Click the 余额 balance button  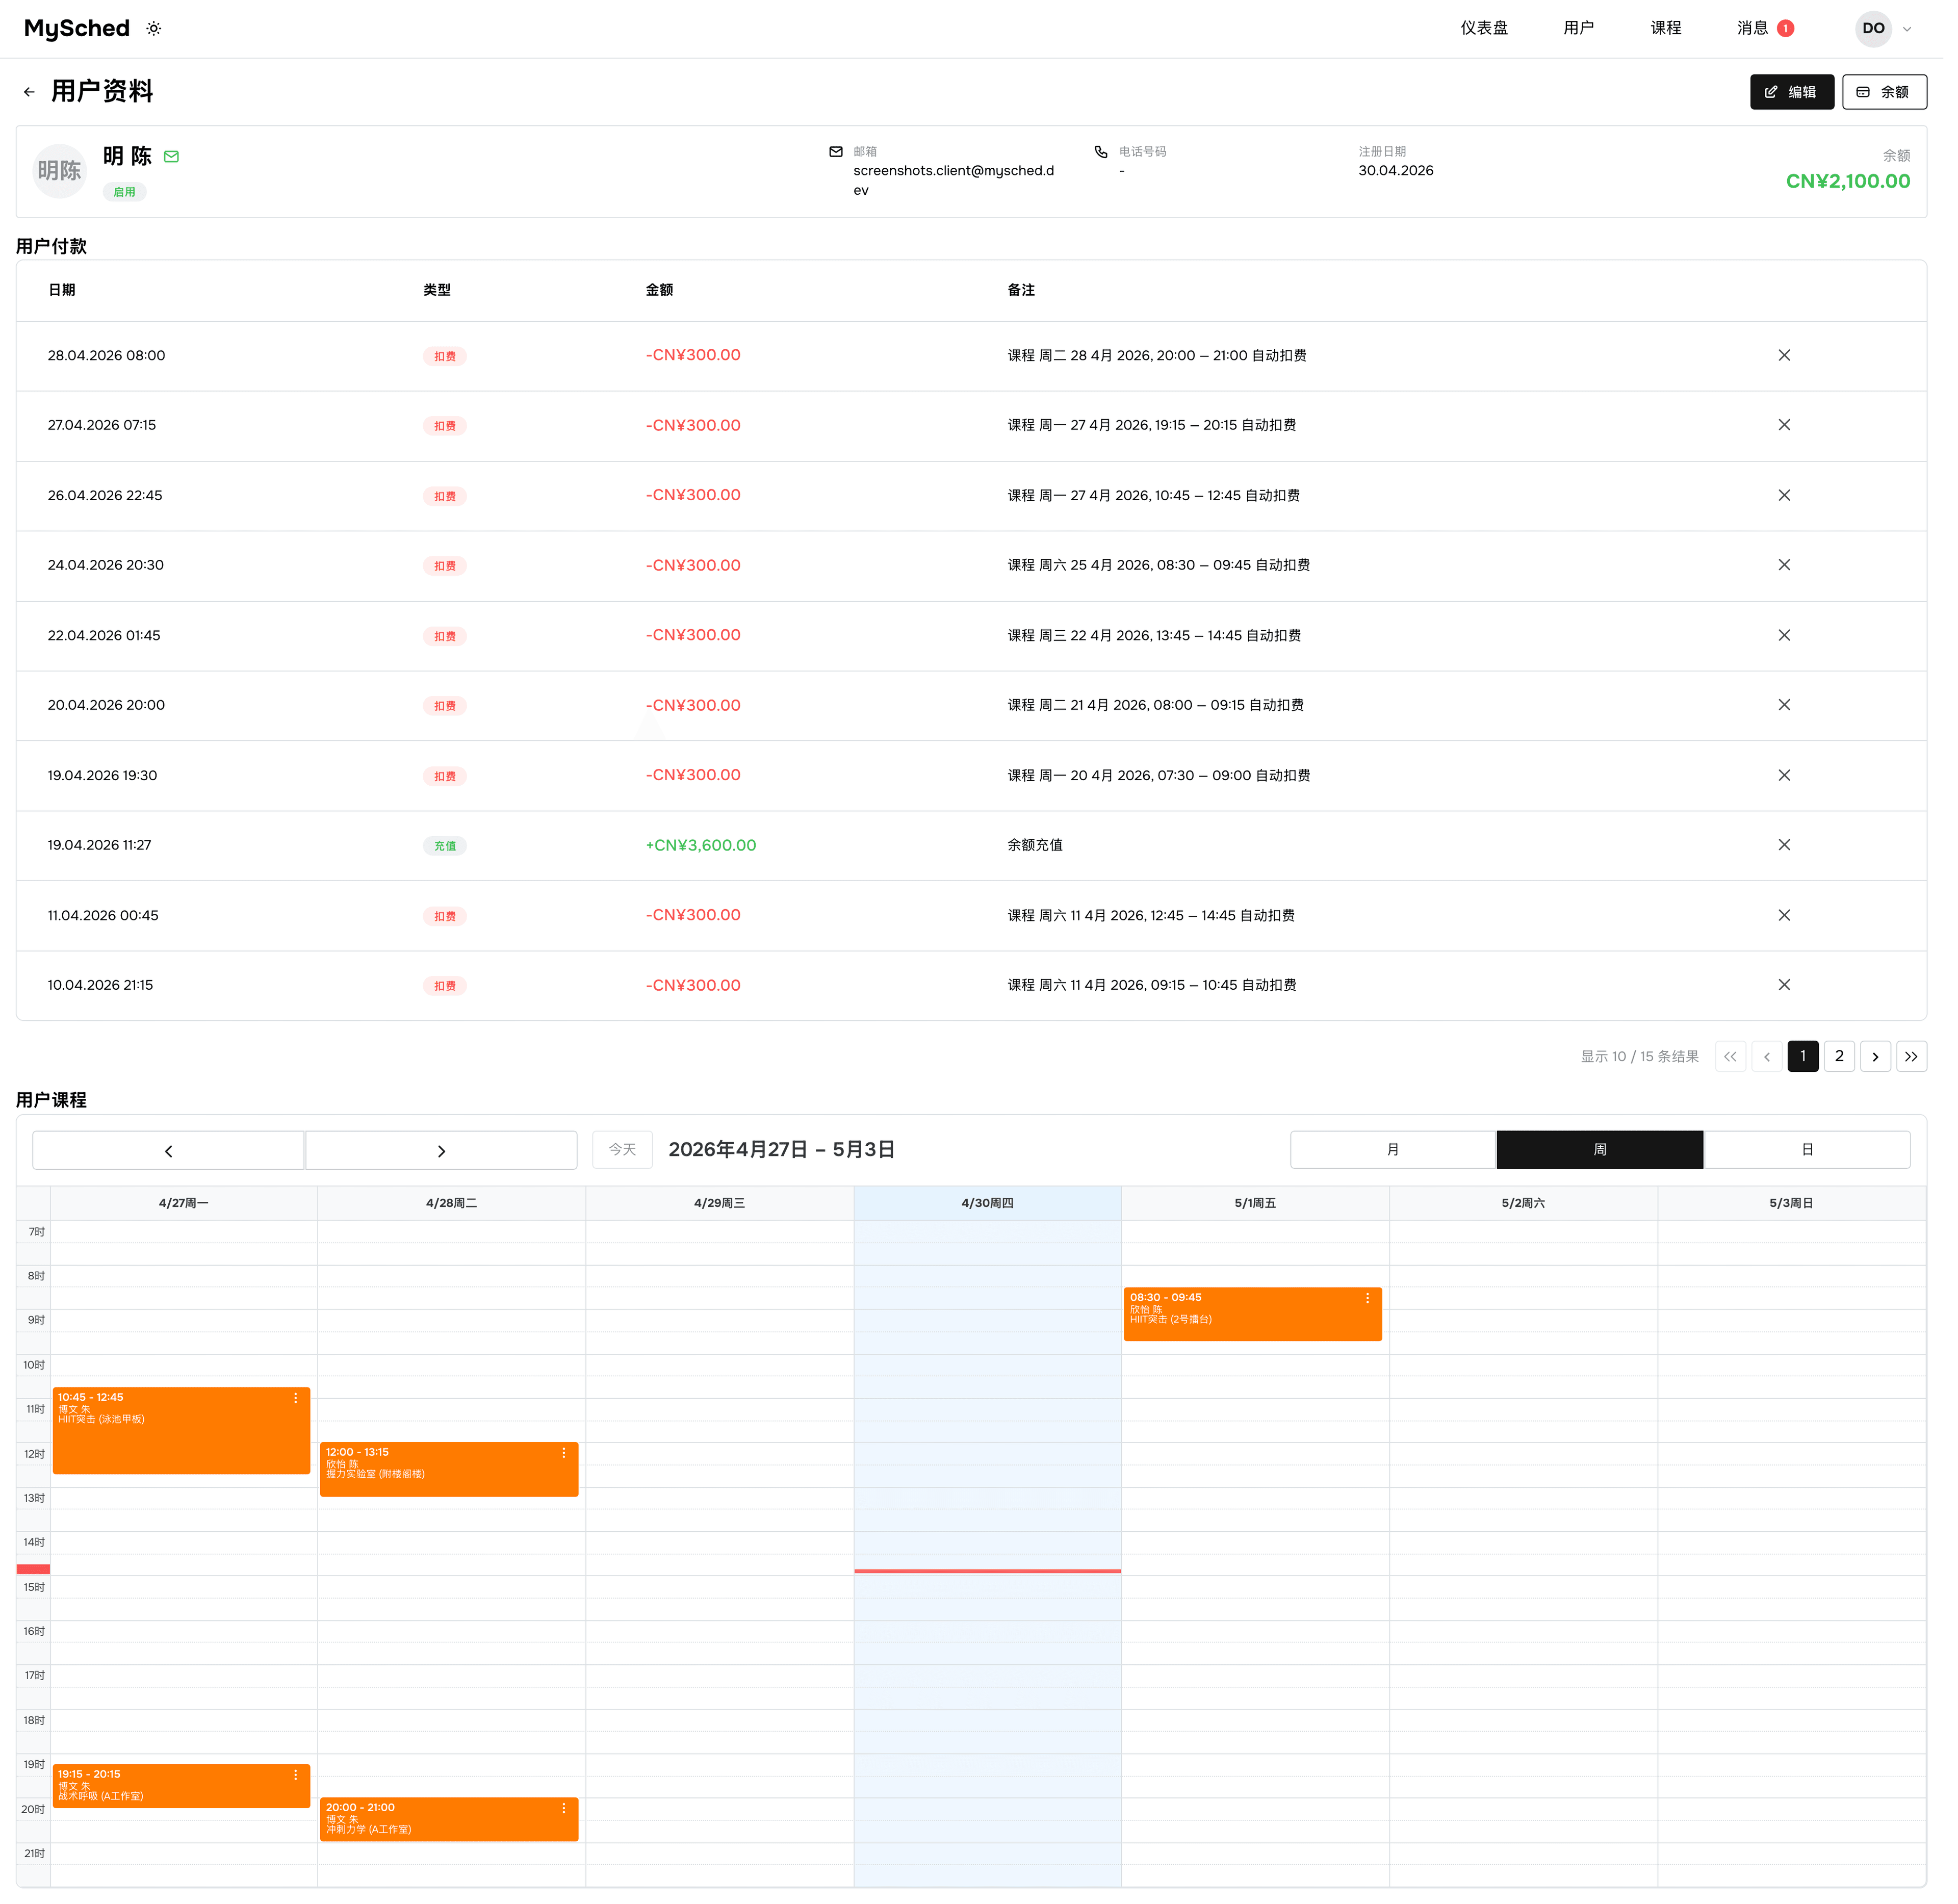point(1898,92)
